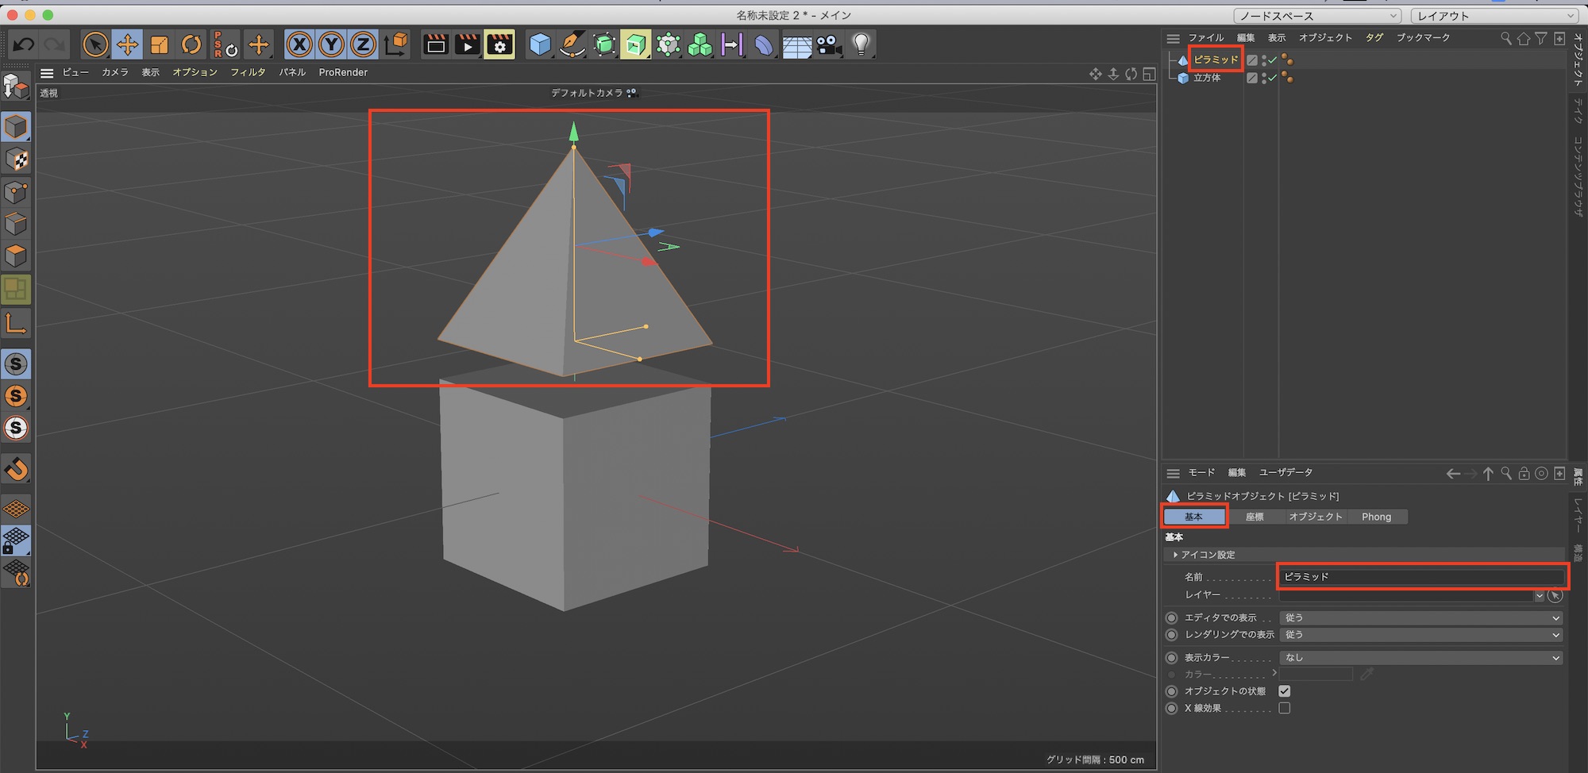This screenshot has width=1588, height=773.
Task: Uncheck the オブジェクトの状態 checkbox
Action: point(1284,691)
